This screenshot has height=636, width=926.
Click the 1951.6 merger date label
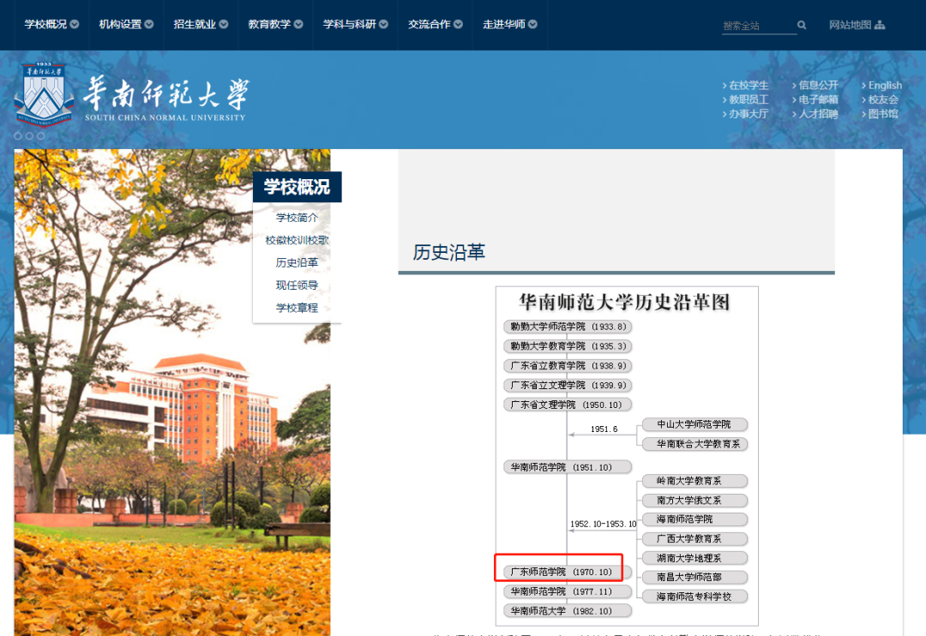(604, 429)
